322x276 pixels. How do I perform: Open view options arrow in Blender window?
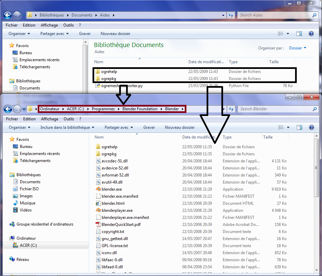288,127
